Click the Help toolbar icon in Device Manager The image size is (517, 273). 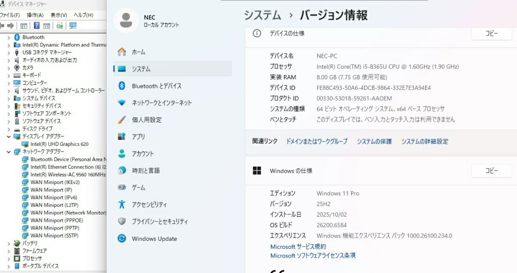pyautogui.click(x=36, y=26)
